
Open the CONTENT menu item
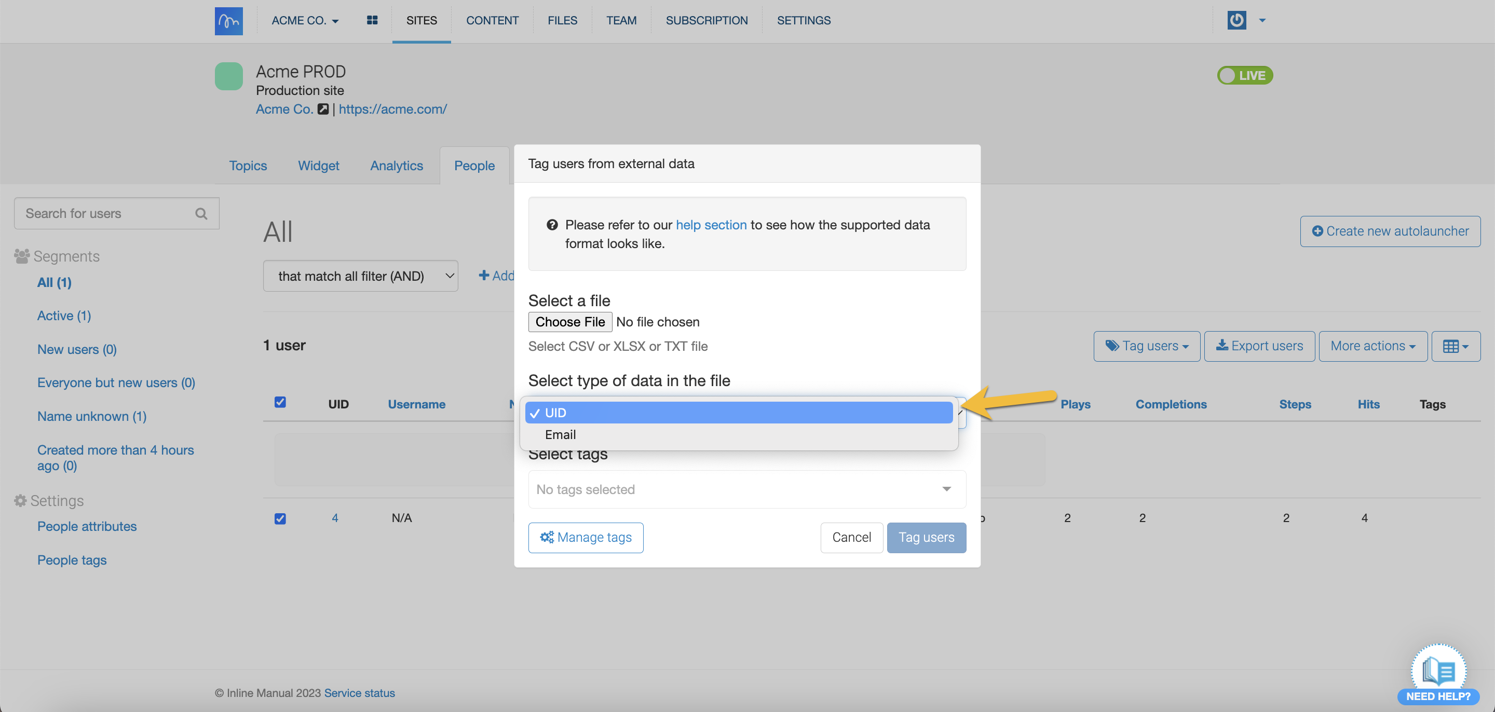coord(492,20)
